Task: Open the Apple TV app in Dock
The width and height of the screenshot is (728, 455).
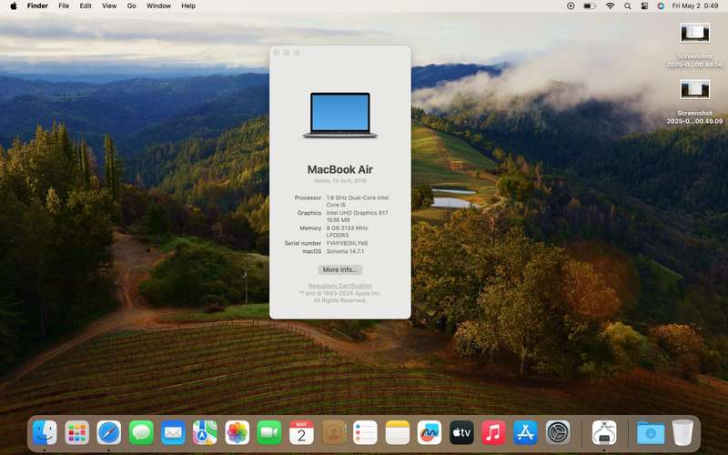Action: [461, 433]
